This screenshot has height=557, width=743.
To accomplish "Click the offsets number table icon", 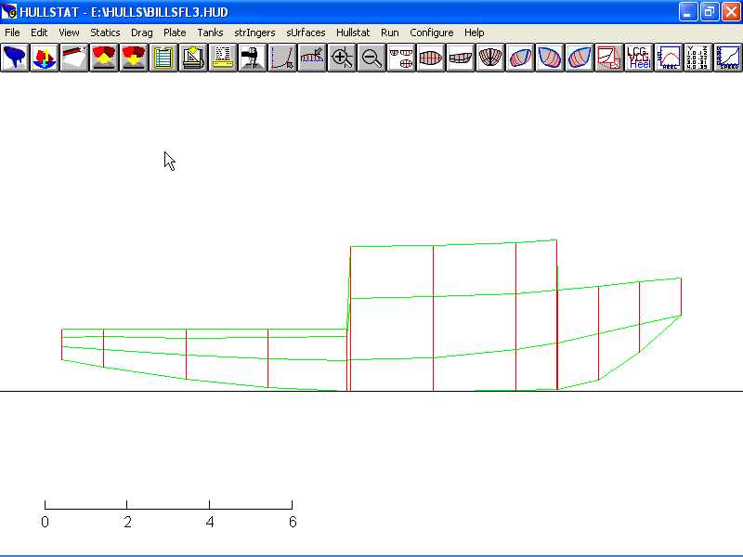I will pyautogui.click(x=697, y=58).
